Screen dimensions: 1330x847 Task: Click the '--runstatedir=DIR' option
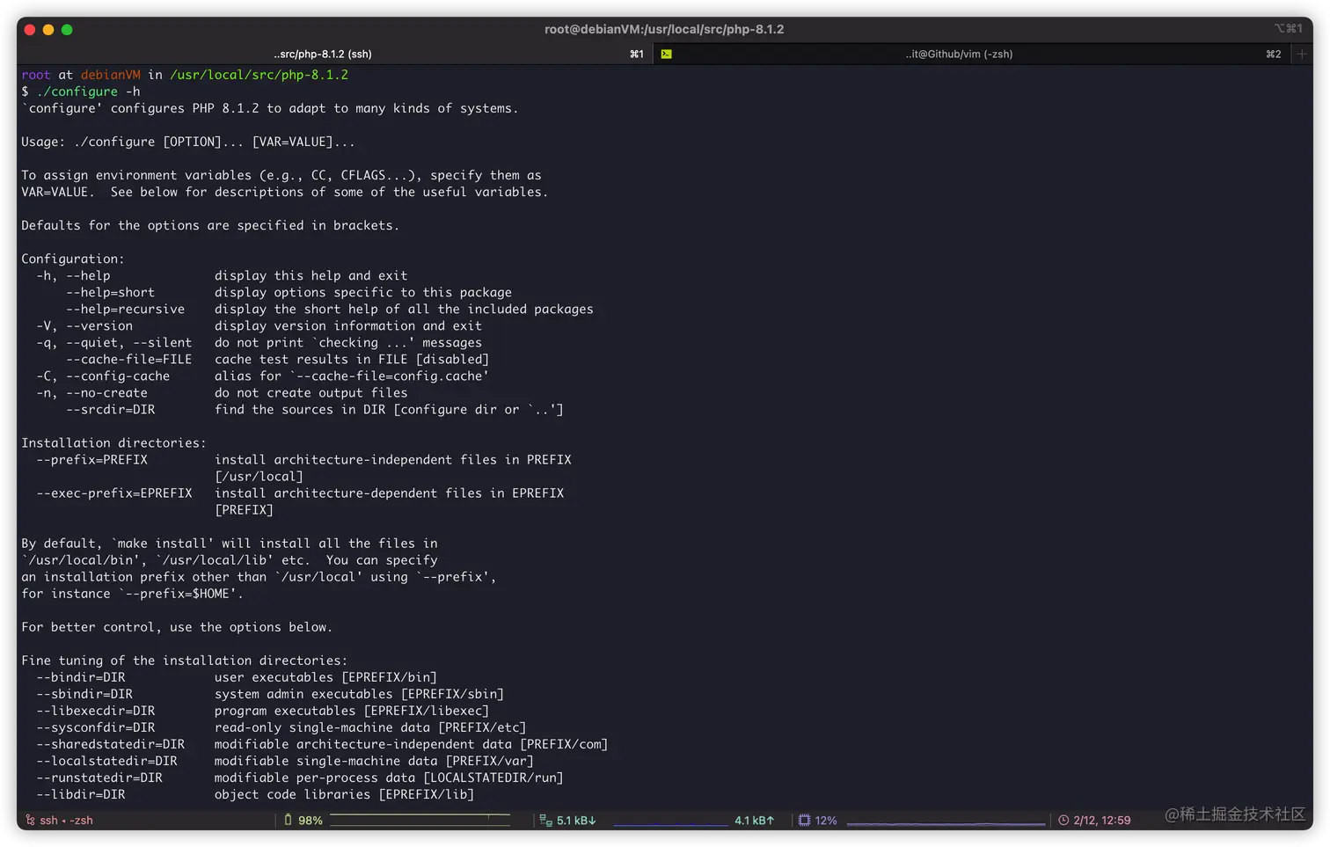click(99, 777)
